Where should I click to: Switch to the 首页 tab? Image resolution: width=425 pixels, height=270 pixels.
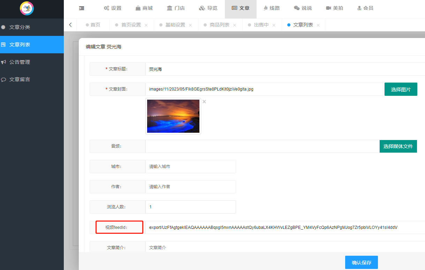click(93, 25)
